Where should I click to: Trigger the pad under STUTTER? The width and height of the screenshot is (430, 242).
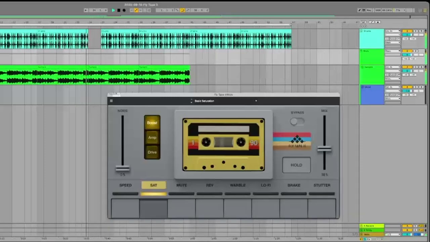(x=322, y=208)
